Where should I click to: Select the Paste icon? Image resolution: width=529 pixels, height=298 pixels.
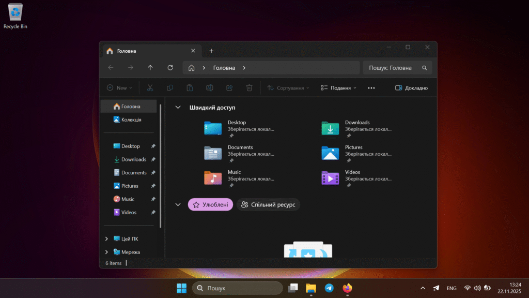coord(190,87)
